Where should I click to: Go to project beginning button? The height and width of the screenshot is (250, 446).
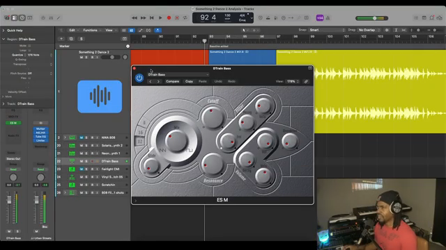[x=152, y=18]
